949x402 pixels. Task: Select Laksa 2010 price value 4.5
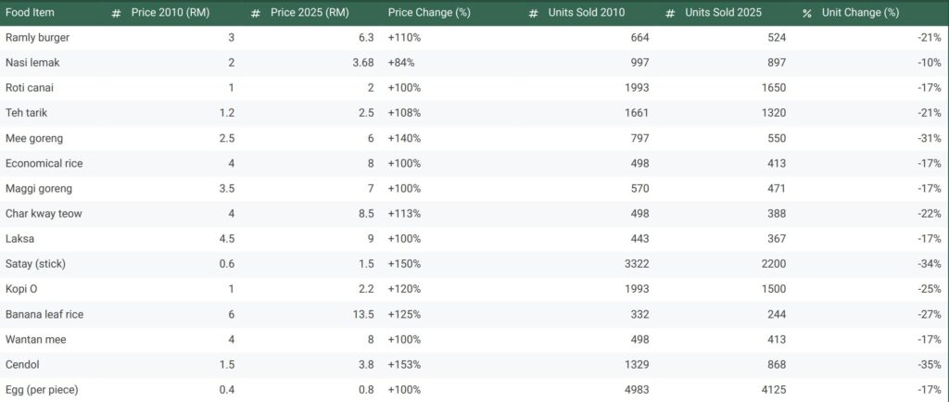point(225,239)
